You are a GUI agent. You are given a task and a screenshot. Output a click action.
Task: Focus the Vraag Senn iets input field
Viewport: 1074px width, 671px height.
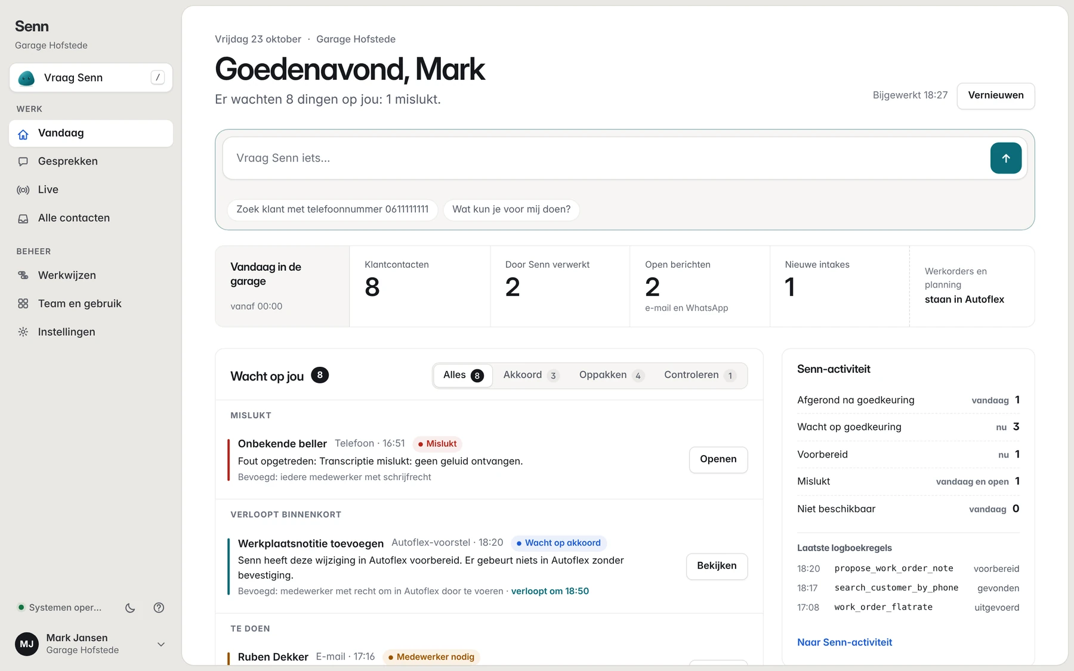[606, 158]
